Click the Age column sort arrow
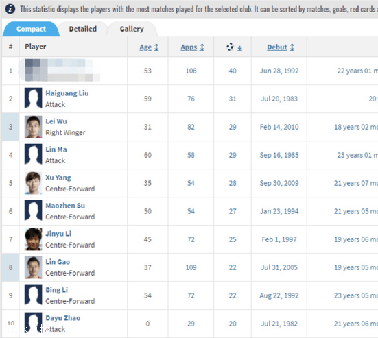Screen dimensions: 378x338 tap(156, 47)
